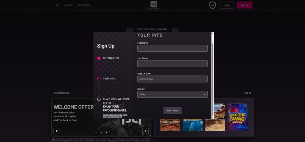This screenshot has height=142, width=305.
Task: Click the Get Started step circle
Action: 99,58
